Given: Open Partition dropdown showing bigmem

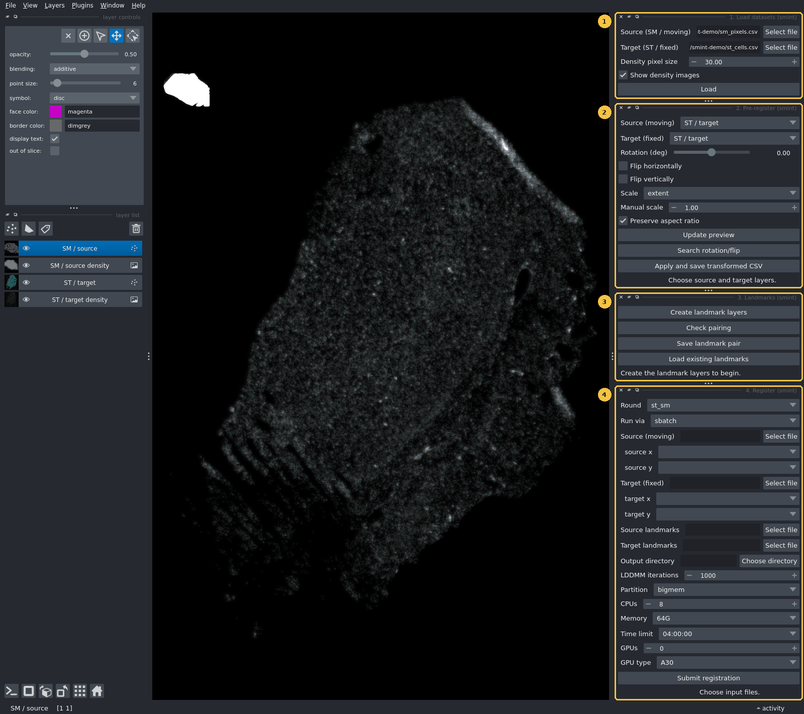Looking at the screenshot, I should point(726,589).
